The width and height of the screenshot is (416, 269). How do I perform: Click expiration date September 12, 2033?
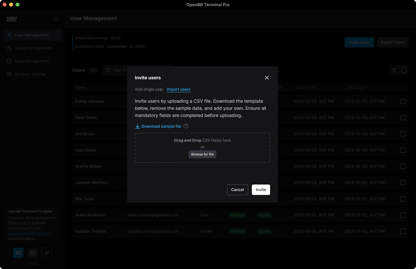coord(126,46)
